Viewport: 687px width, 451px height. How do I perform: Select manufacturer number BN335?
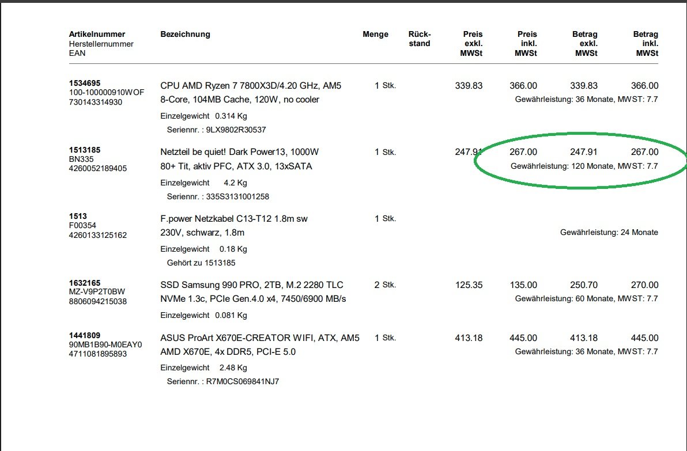point(81,159)
